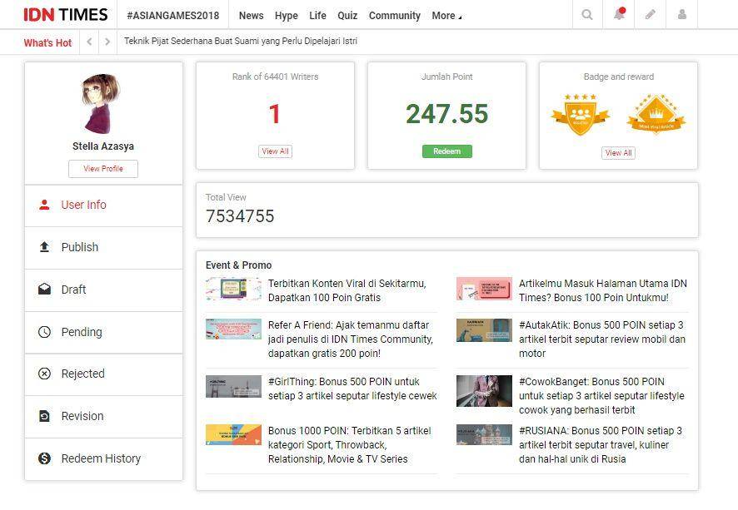Click the User Info person icon
Viewport: 738px width, 510px height.
point(44,205)
